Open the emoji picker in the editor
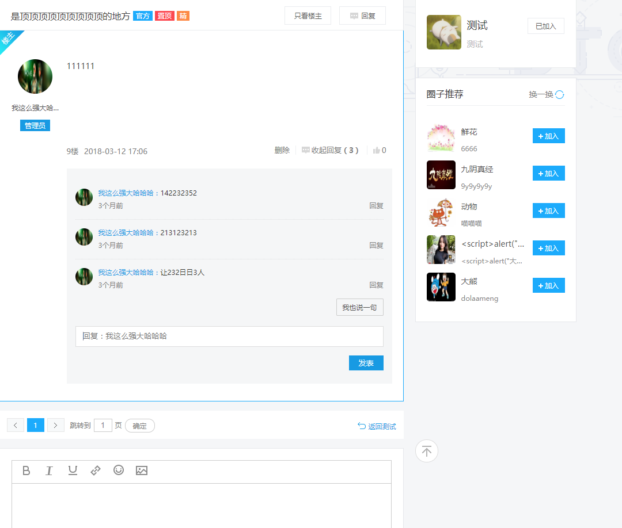This screenshot has height=528, width=622. (119, 470)
